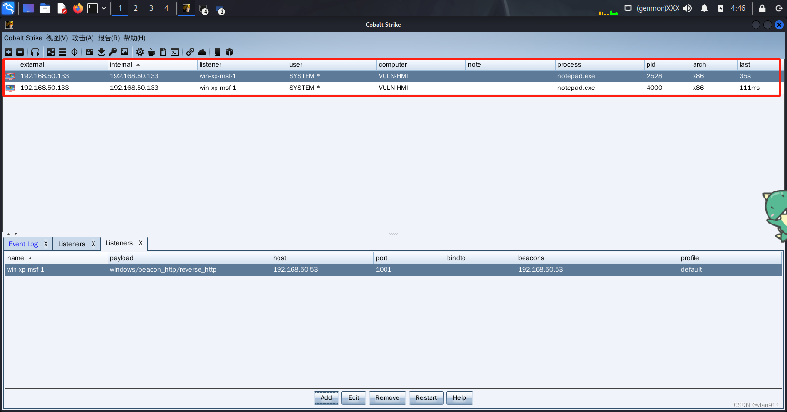
Task: Expand the terminal launcher dropdown arrow
Action: [x=104, y=8]
